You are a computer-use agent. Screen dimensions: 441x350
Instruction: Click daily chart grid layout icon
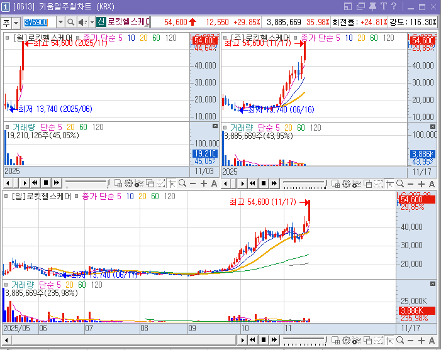click(335, 340)
